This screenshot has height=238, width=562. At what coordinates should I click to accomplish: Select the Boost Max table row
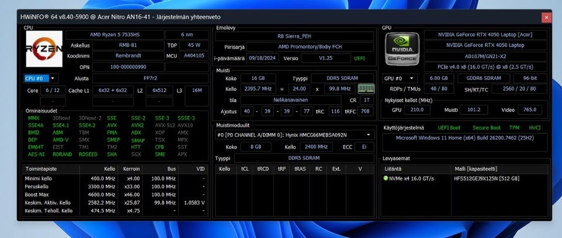(115, 195)
